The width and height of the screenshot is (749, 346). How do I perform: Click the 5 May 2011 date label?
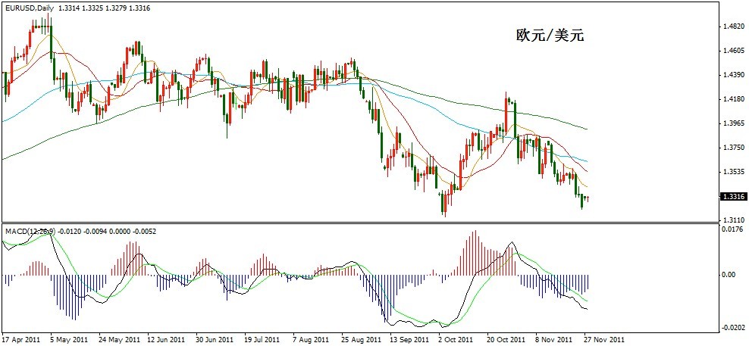(x=67, y=340)
